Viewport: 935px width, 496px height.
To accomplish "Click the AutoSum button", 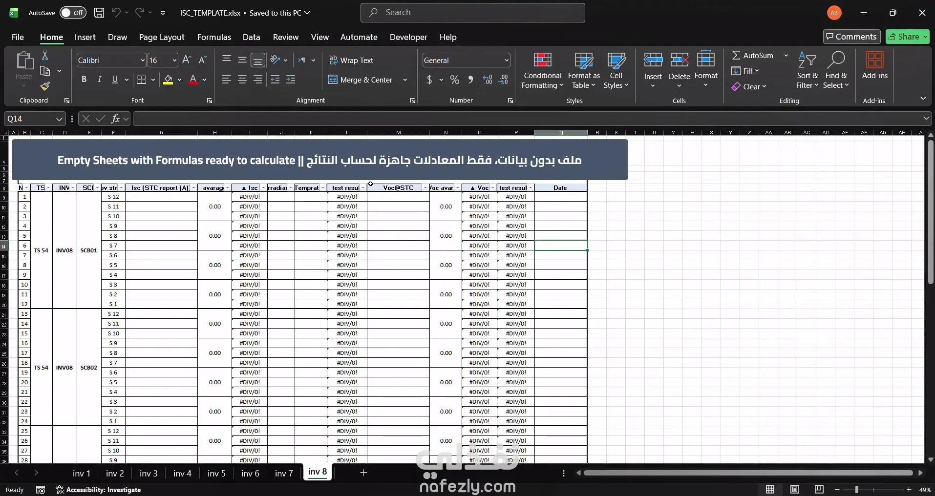I will coord(753,55).
